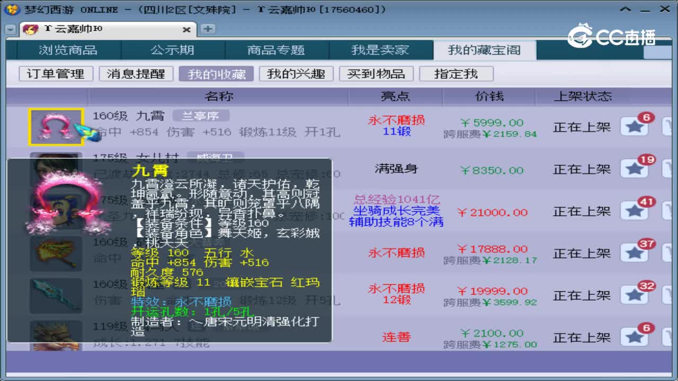Click 跨服费¥2128.17 text
Image resolution: width=678 pixels, height=381 pixels.
click(x=490, y=260)
